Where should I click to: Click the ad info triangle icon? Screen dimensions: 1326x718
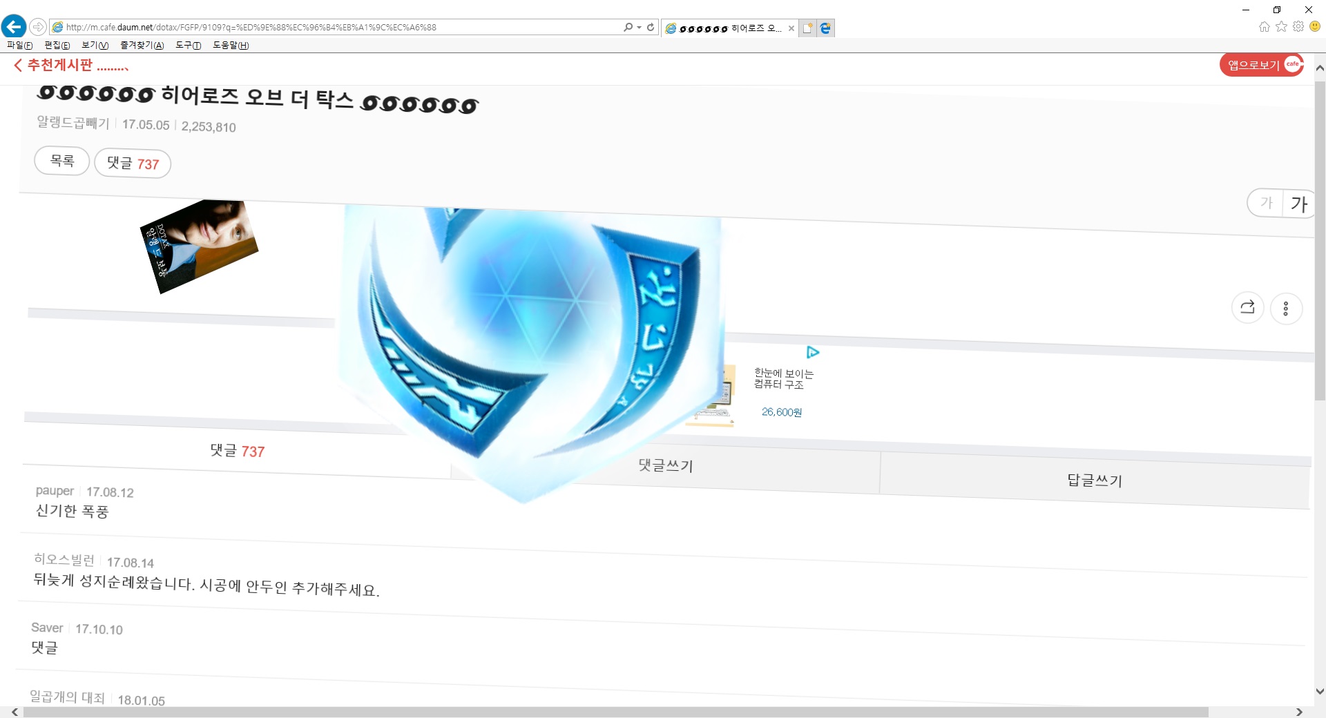point(813,353)
